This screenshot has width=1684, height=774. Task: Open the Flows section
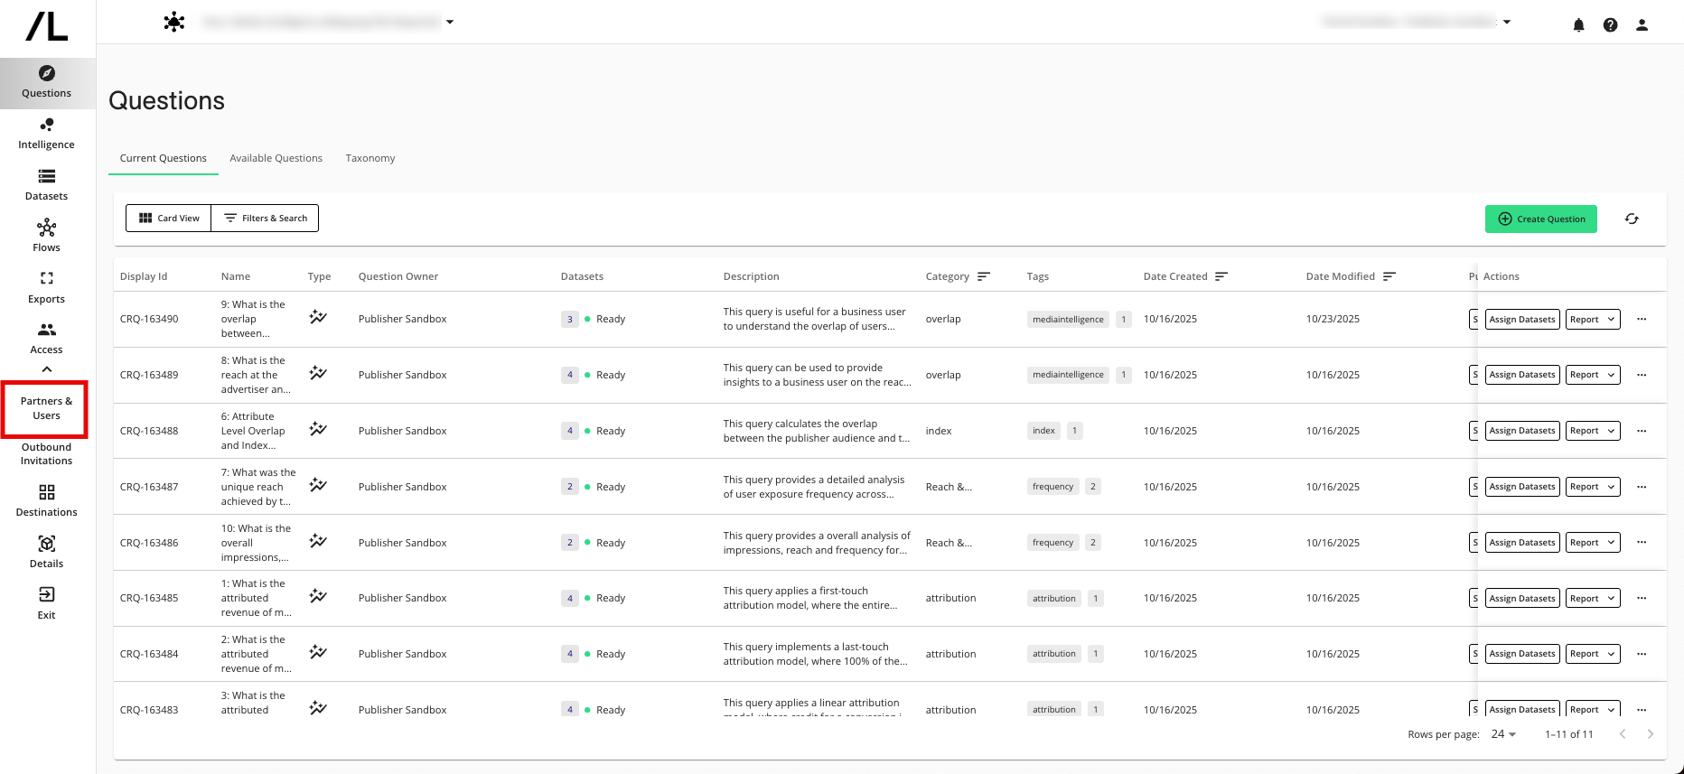pyautogui.click(x=46, y=237)
